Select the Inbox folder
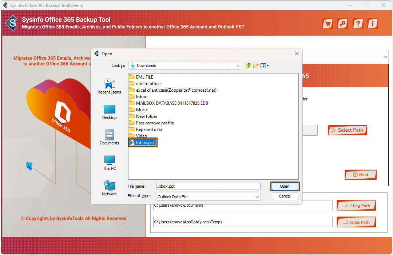Image resolution: width=393 pixels, height=255 pixels. point(138,97)
